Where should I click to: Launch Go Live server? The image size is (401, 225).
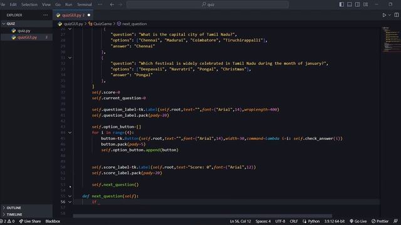(x=358, y=221)
